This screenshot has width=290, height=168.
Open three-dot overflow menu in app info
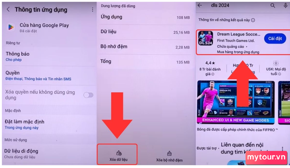(92, 10)
